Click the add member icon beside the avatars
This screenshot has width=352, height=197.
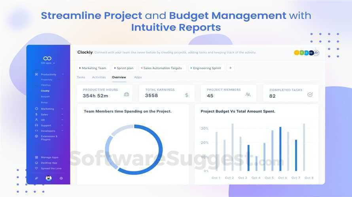[x=316, y=53]
